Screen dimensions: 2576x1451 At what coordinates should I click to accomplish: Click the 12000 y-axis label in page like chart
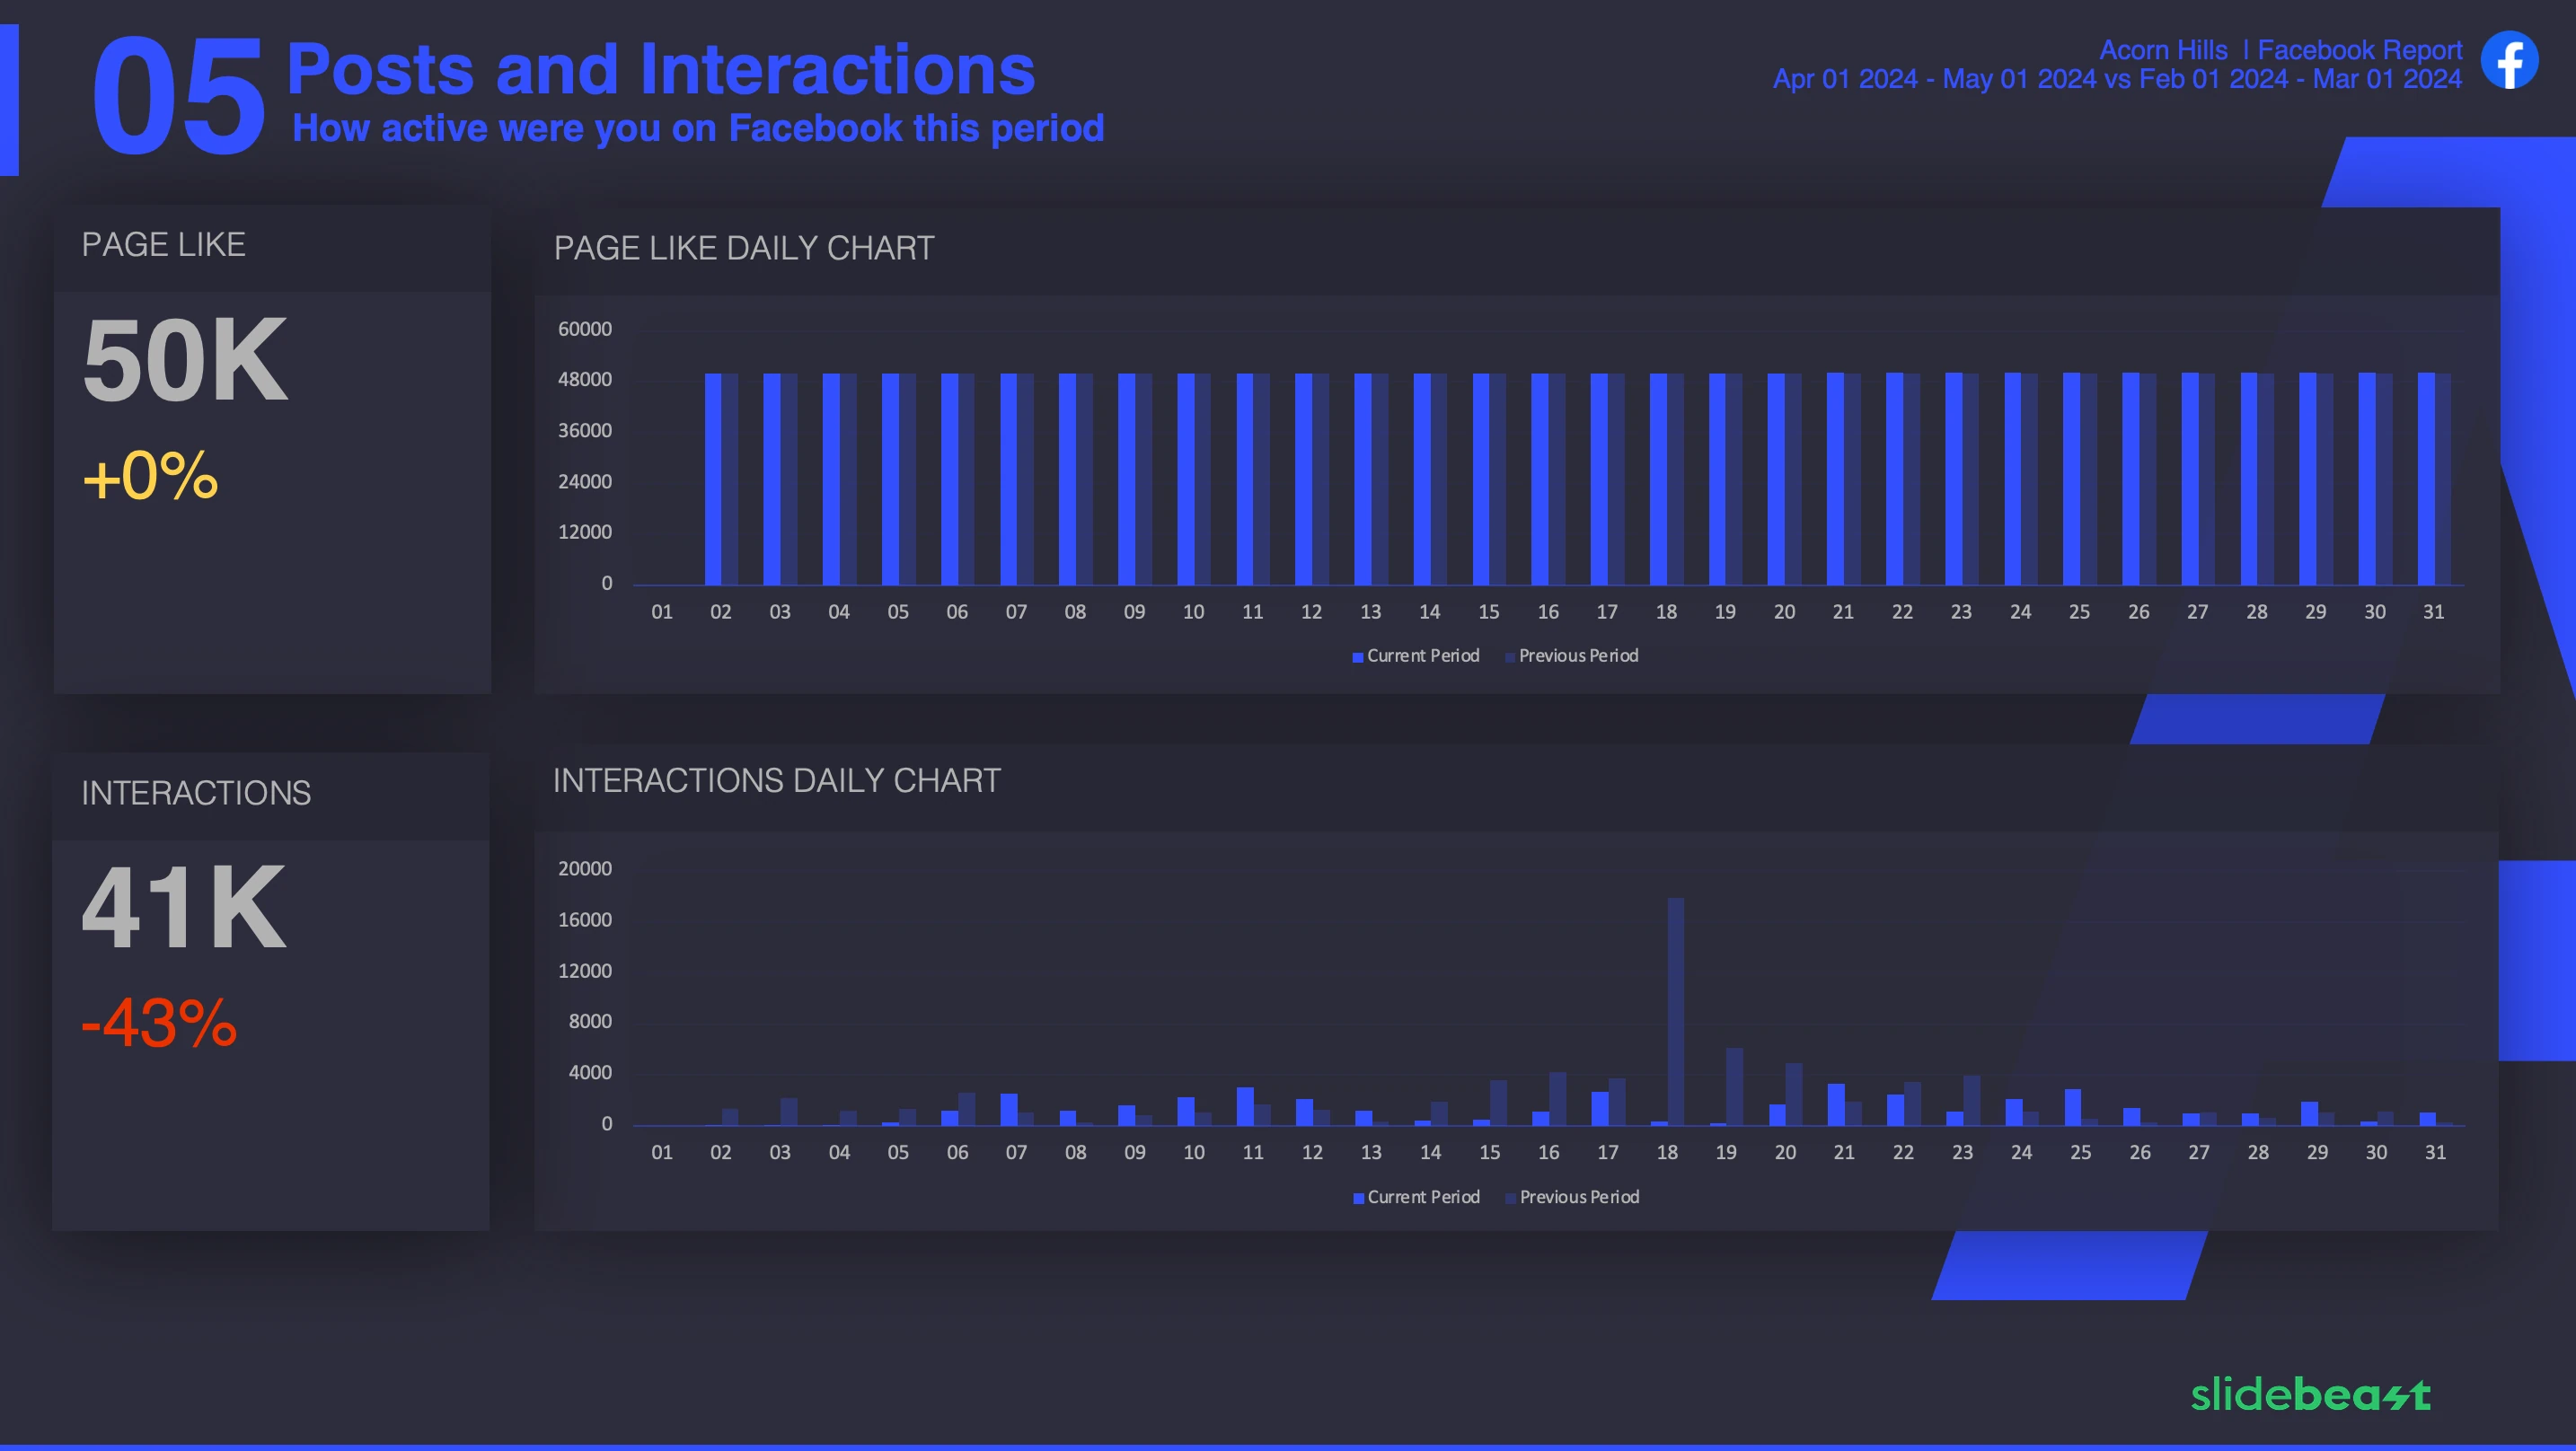pos(585,532)
